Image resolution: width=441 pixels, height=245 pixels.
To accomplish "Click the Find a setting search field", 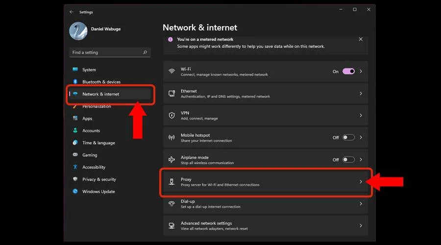I will pyautogui.click(x=110, y=52).
